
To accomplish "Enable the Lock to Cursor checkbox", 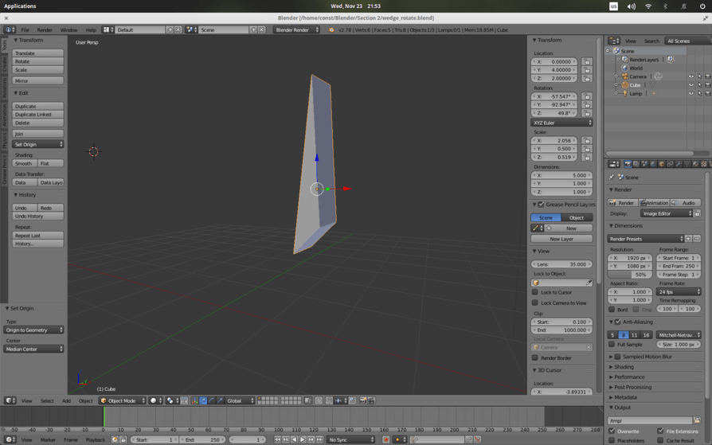I will pos(535,292).
